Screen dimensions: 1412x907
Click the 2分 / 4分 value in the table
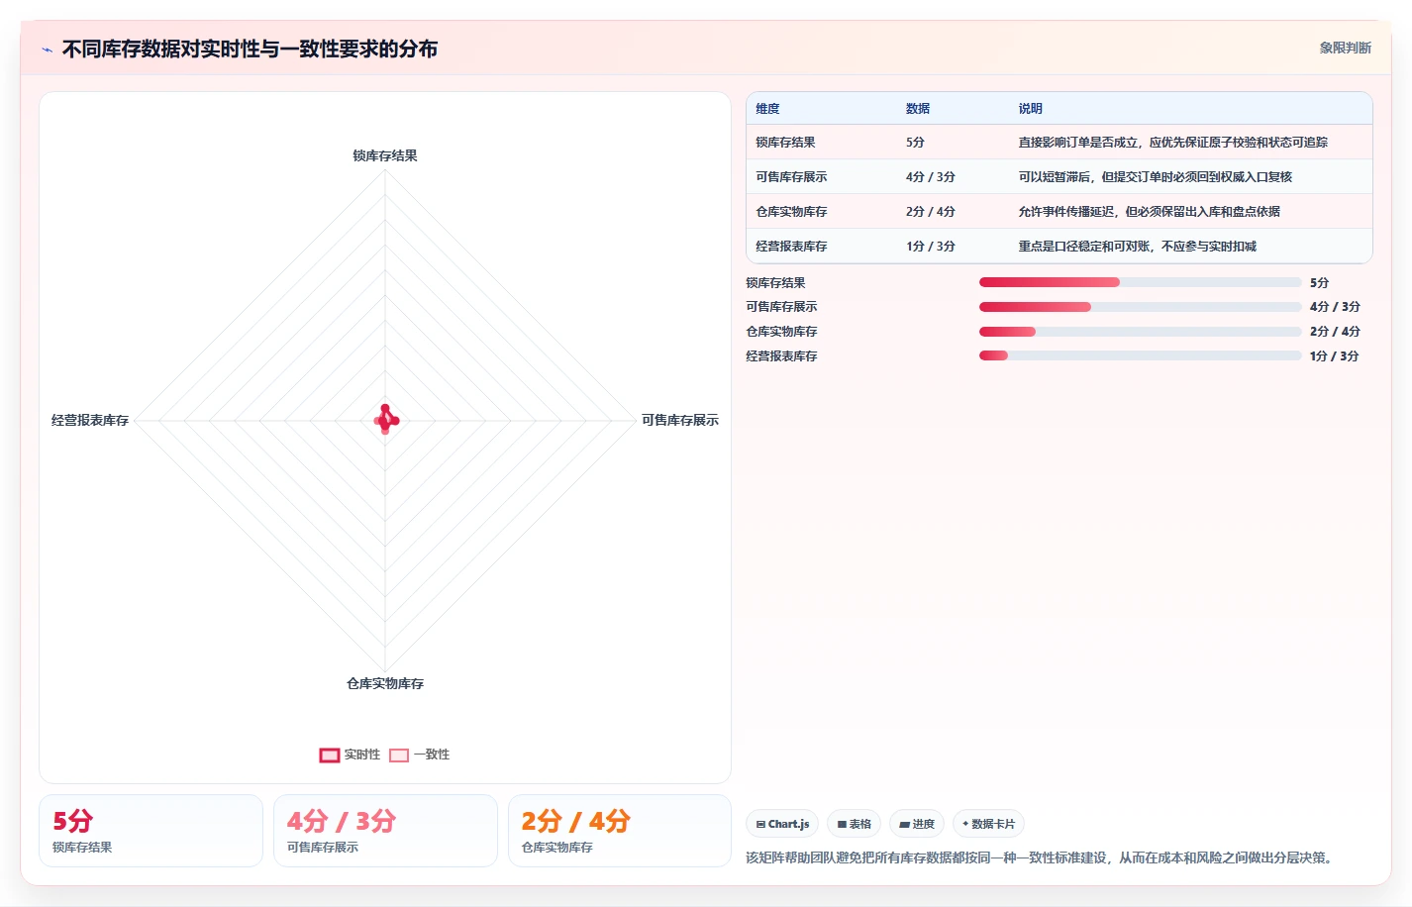[x=931, y=212]
